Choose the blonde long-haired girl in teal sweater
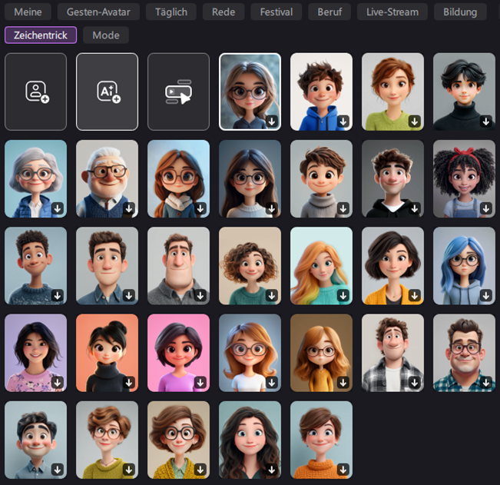 [x=321, y=265]
